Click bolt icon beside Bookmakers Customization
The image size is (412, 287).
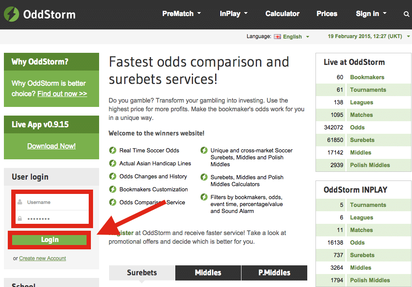tap(113, 190)
